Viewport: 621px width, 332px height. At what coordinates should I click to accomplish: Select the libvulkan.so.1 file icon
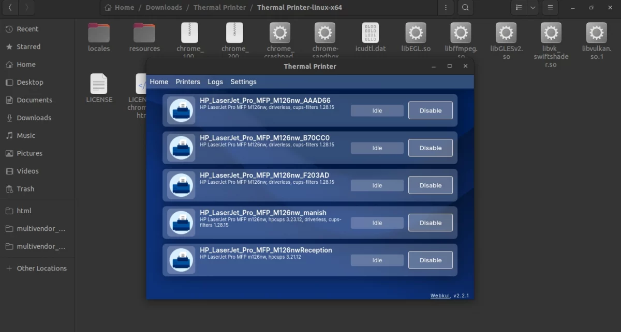597,33
